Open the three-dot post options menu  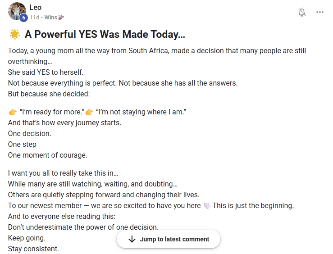[320, 12]
